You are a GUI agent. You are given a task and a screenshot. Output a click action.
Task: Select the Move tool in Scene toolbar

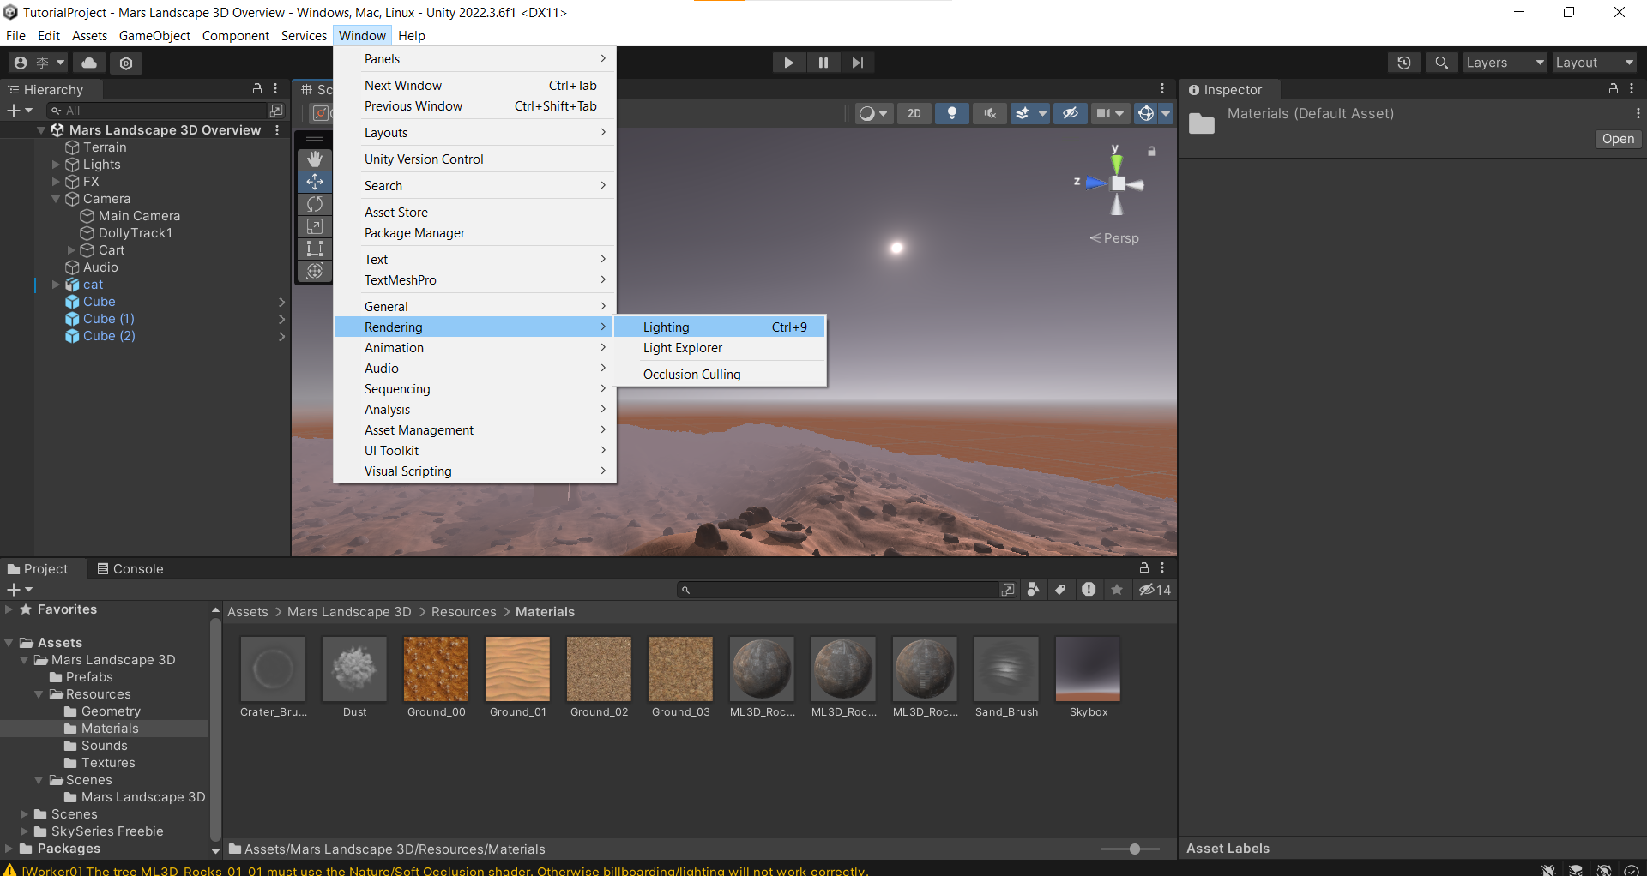[x=315, y=182]
